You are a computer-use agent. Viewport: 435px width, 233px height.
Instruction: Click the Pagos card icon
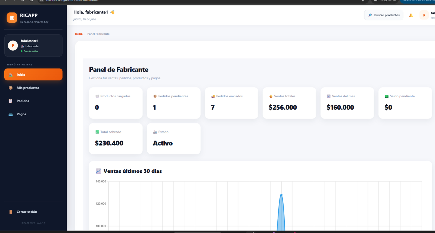11,114
